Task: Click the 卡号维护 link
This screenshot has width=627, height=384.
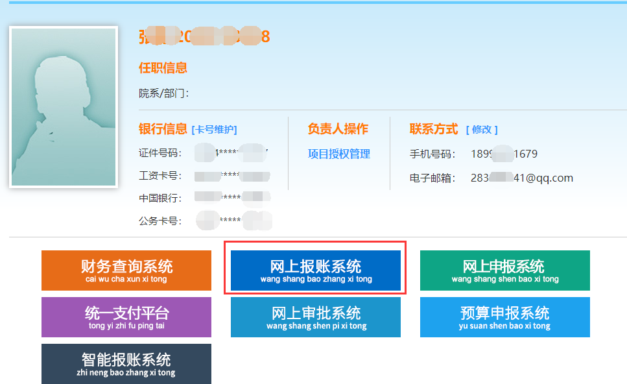Action: point(215,130)
